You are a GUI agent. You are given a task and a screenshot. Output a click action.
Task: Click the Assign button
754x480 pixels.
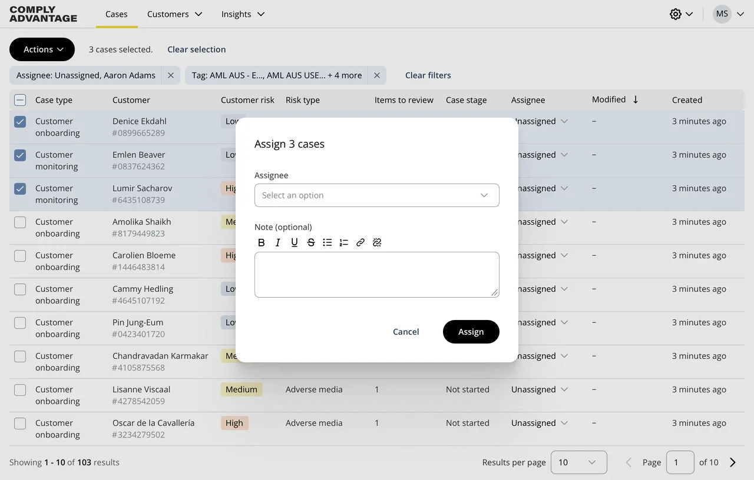pos(471,331)
